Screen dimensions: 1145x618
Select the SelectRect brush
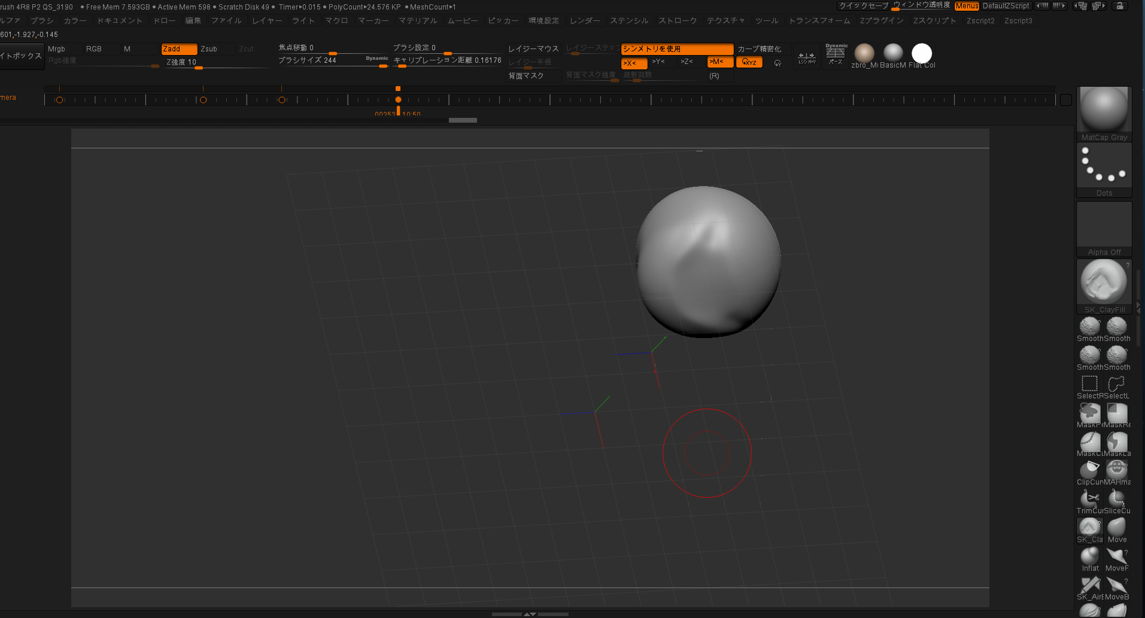tap(1089, 386)
